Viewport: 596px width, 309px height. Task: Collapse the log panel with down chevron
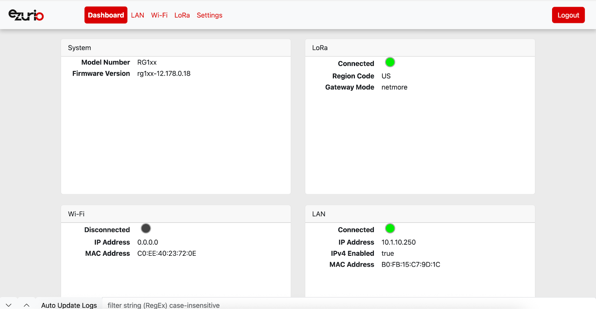pos(9,305)
